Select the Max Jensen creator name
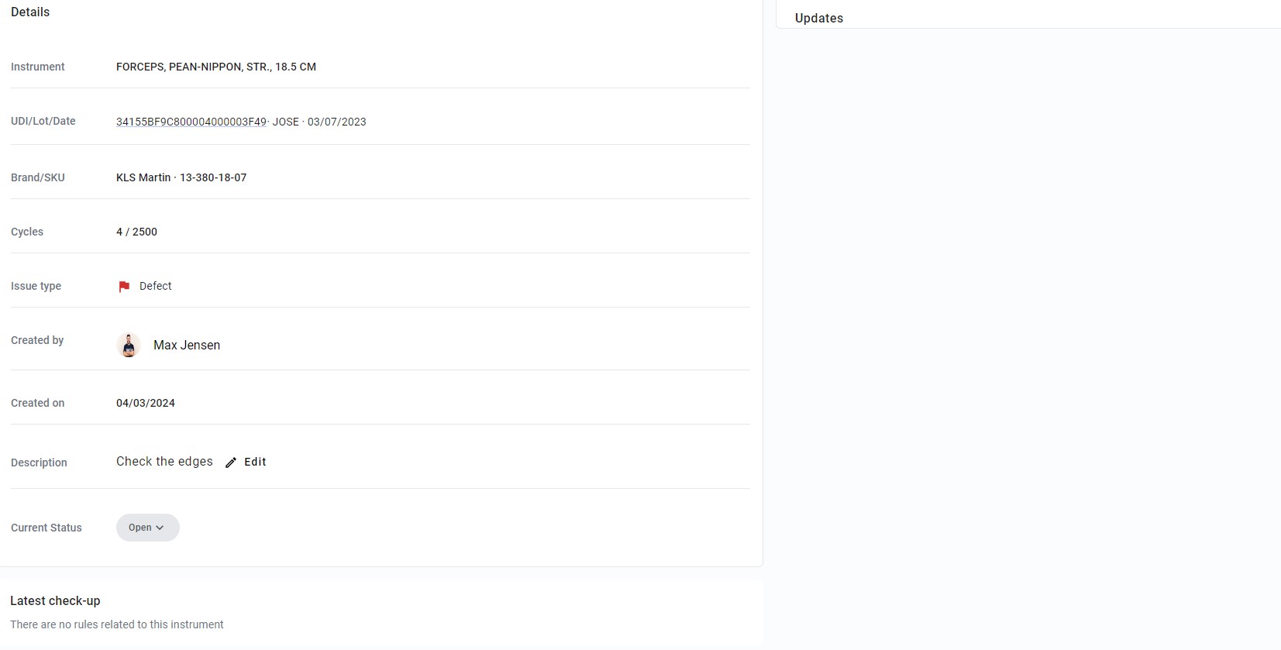The image size is (1281, 650). pos(187,346)
